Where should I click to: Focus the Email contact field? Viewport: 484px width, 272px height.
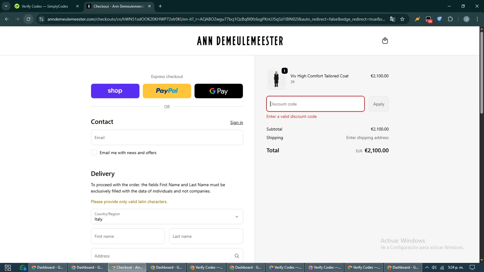pyautogui.click(x=167, y=137)
